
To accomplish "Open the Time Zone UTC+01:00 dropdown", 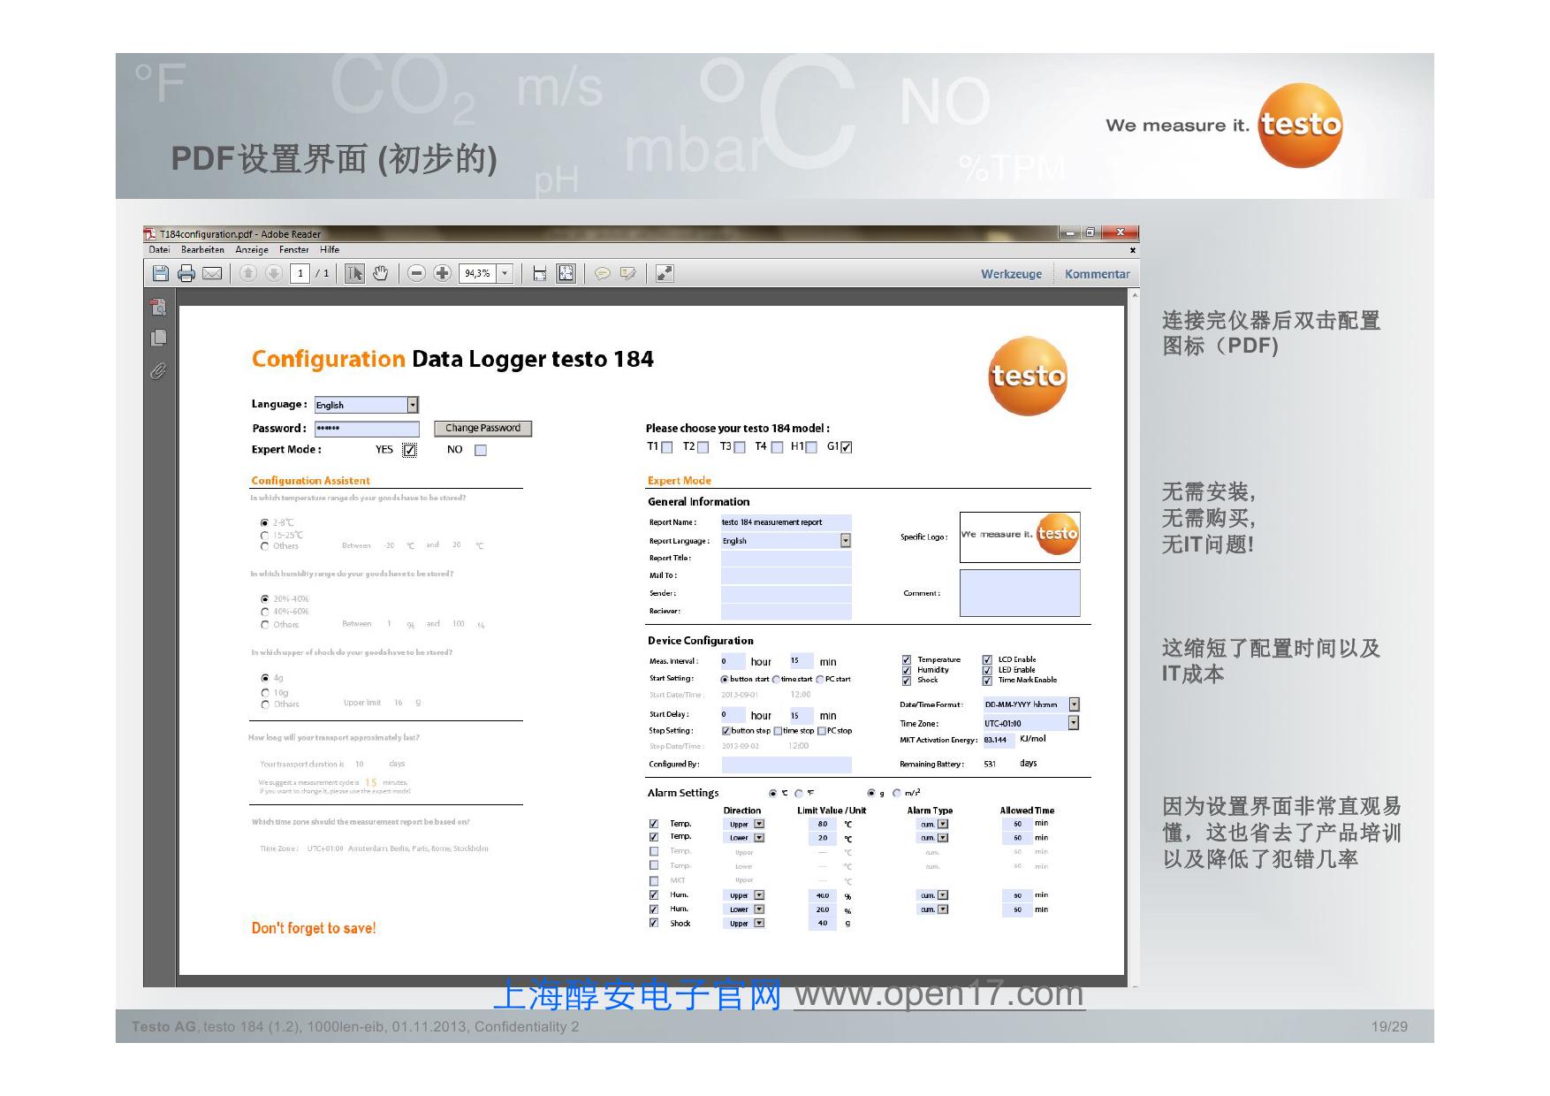I will tap(1074, 723).
